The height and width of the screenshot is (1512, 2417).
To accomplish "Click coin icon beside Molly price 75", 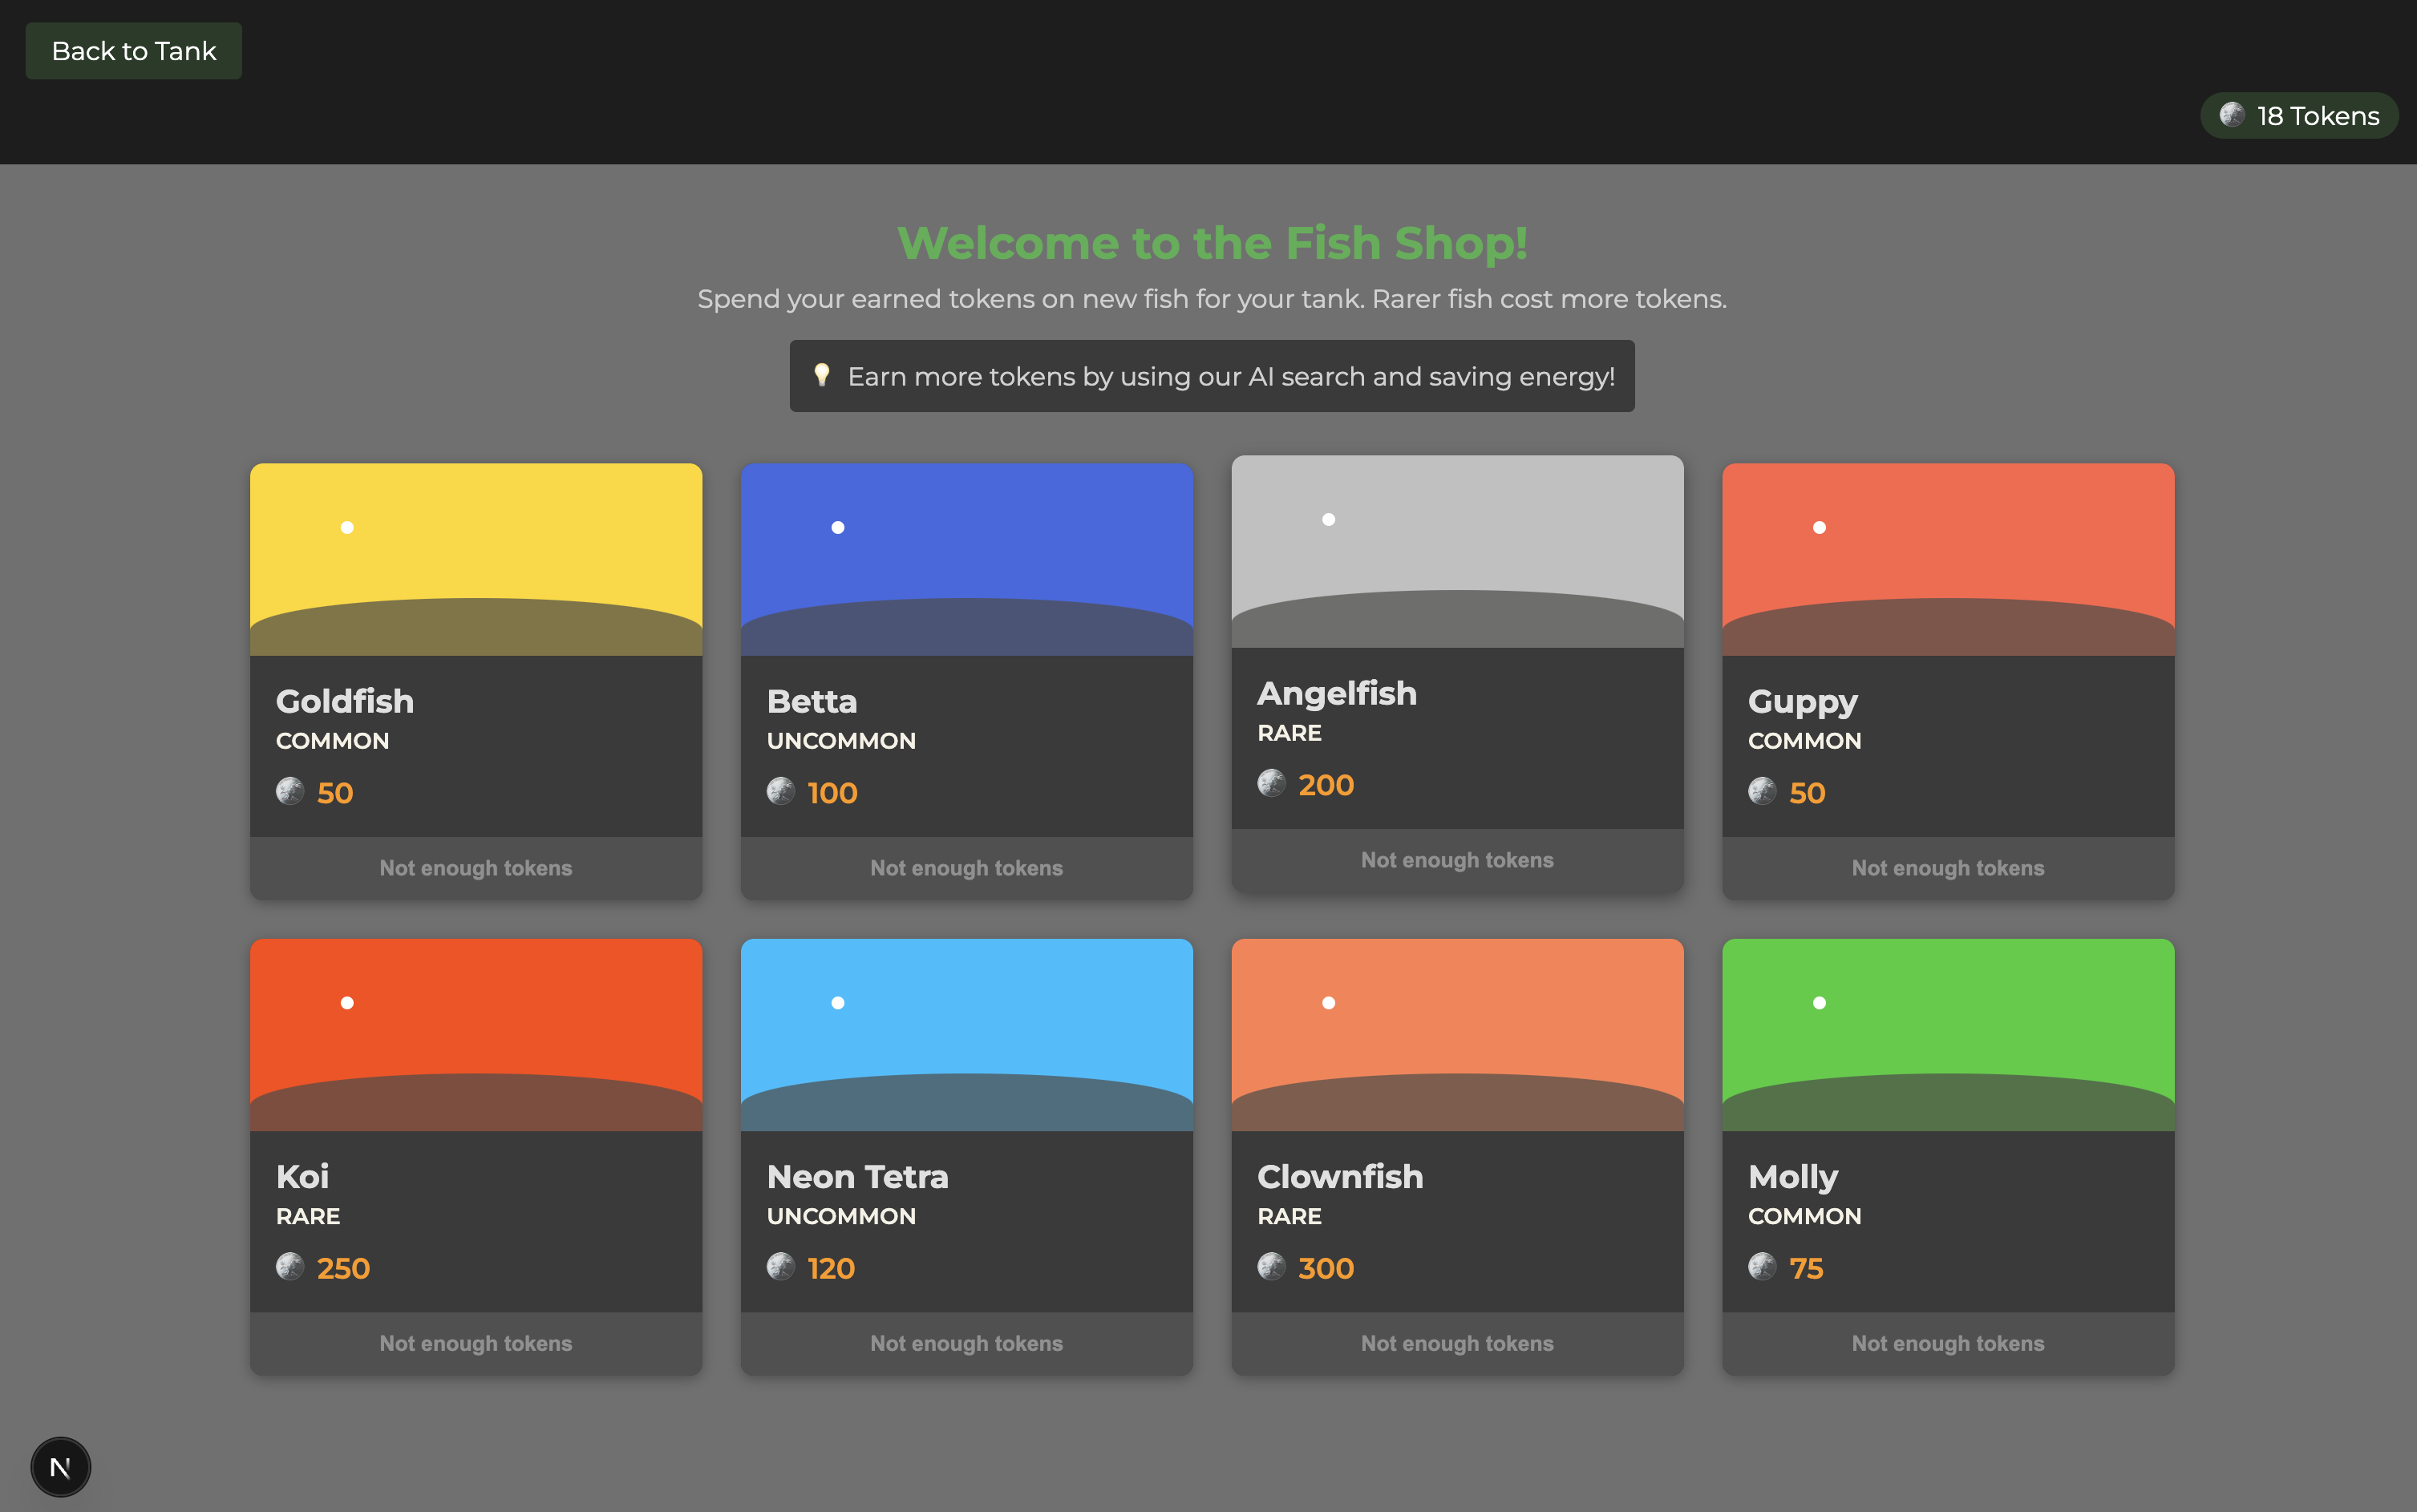I will click(1762, 1266).
